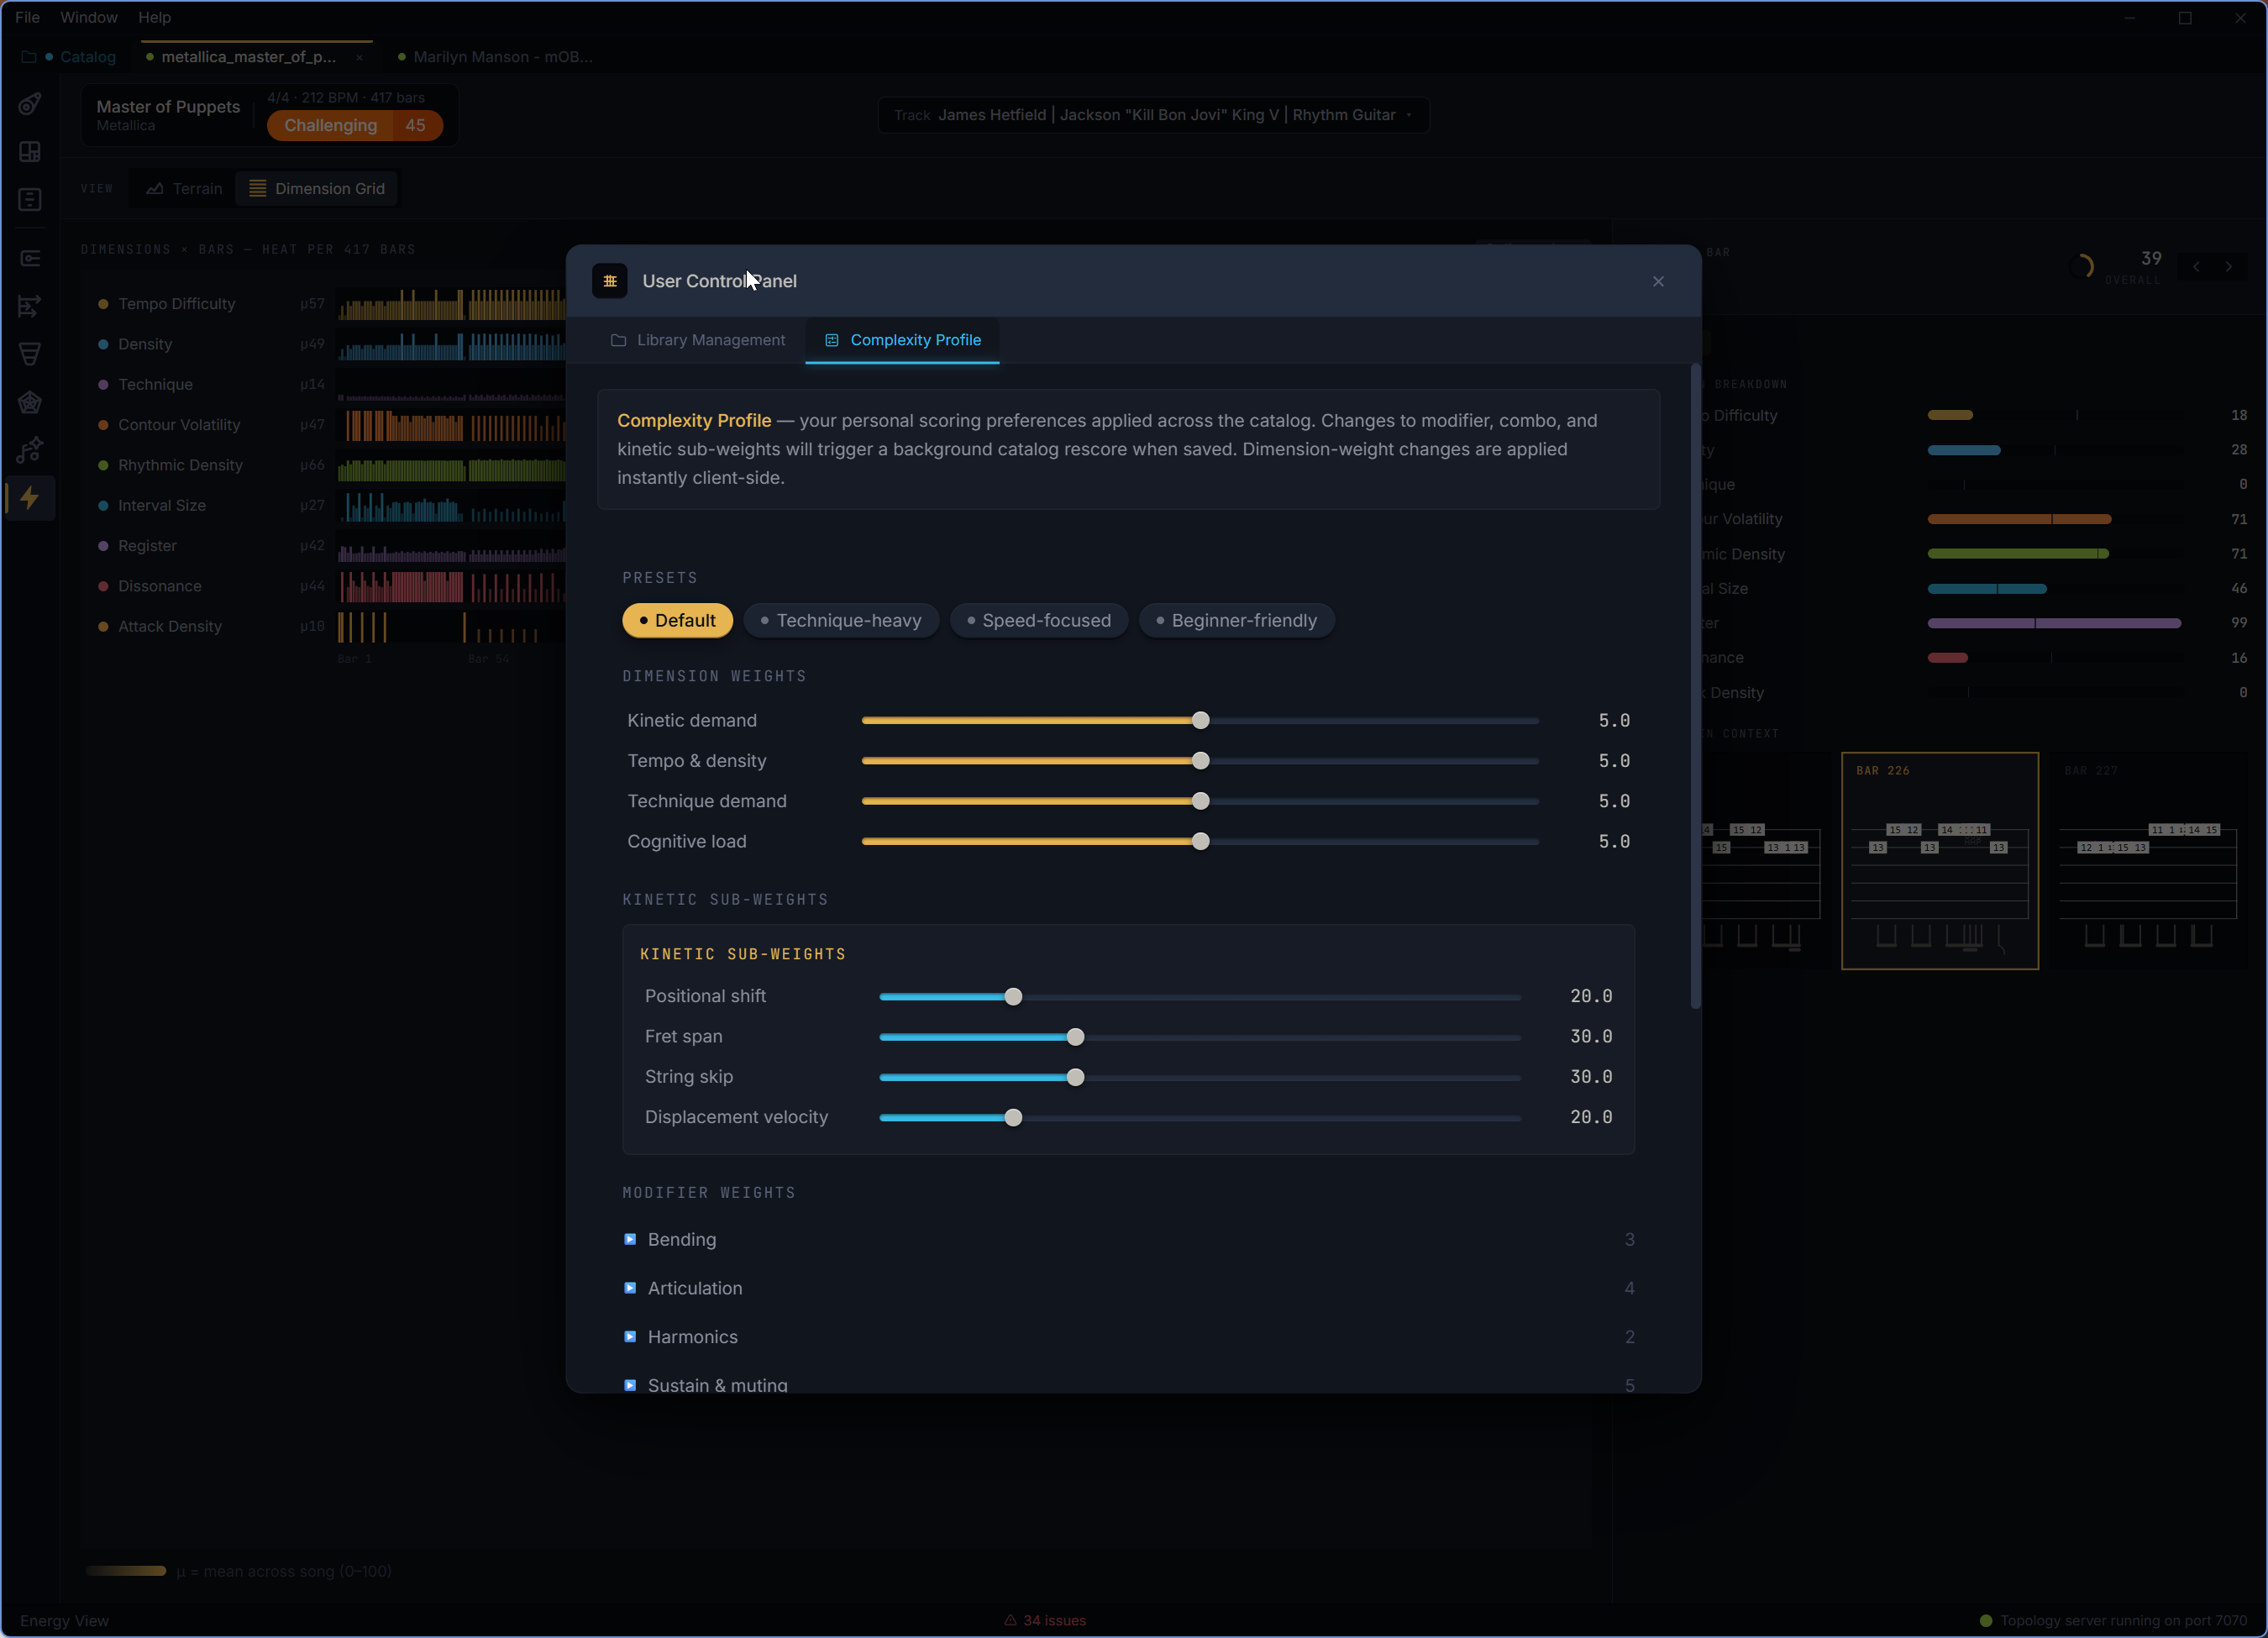This screenshot has width=2268, height=1638.
Task: Click the arrow chart sidebar icon
Action: 30,306
